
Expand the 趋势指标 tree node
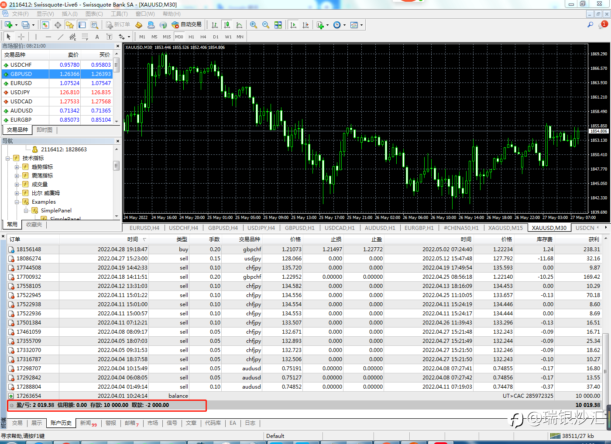click(17, 167)
